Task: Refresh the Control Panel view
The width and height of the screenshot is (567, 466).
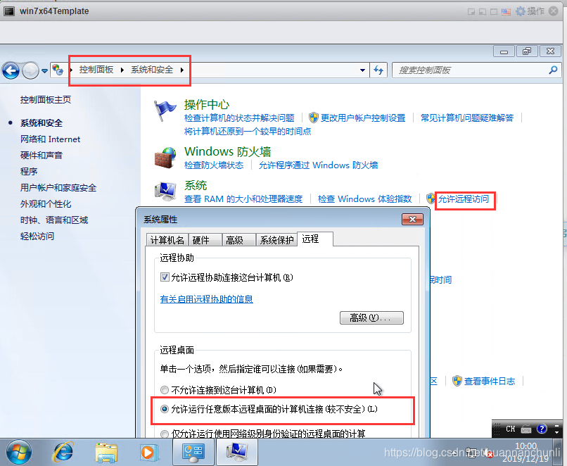Action: [378, 70]
